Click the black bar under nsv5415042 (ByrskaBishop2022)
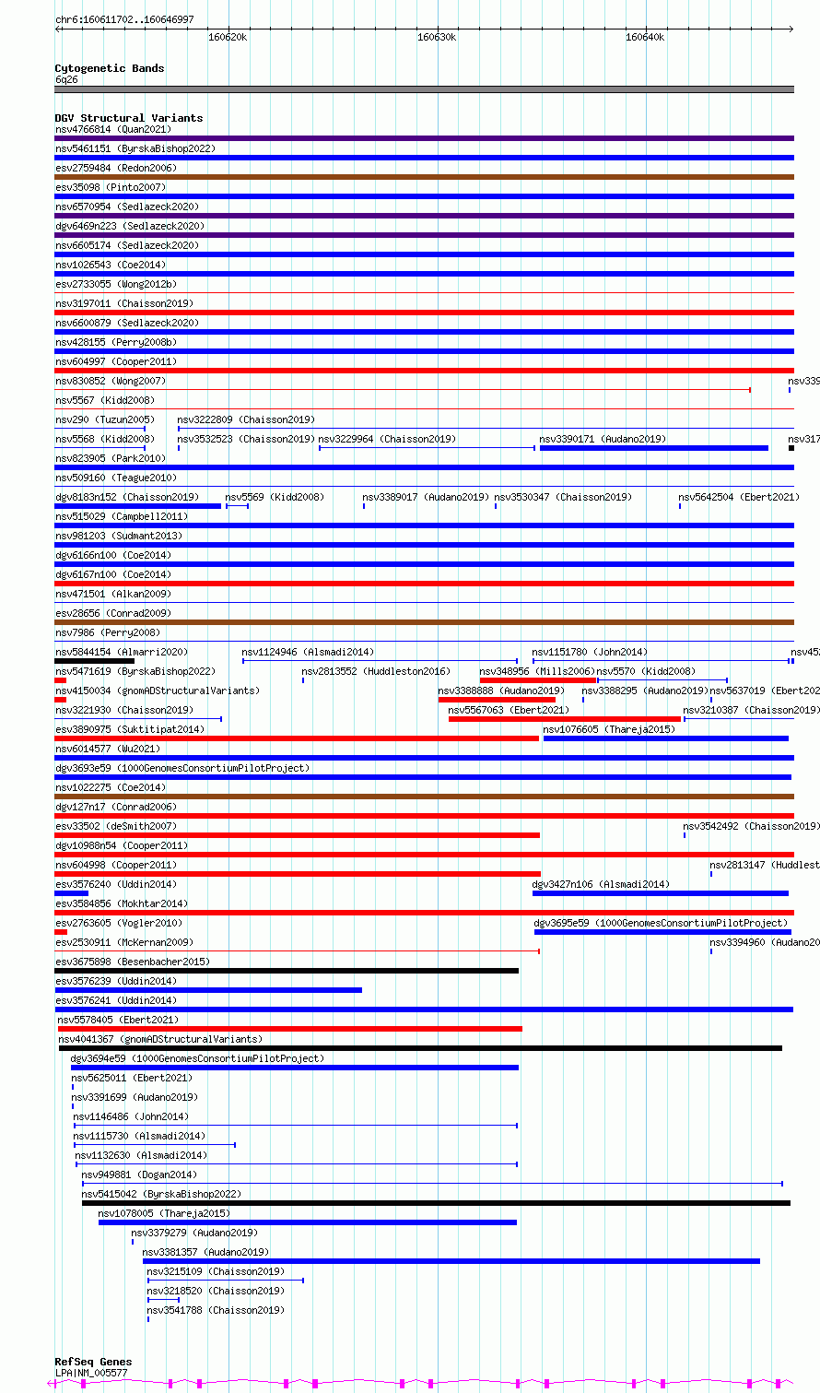Viewport: 820px width, 1393px height. pos(436,1203)
